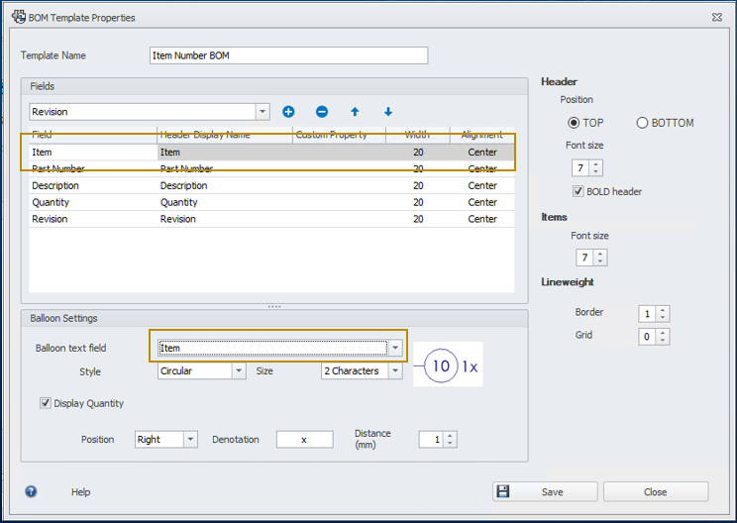Viewport: 737px width, 523px height.
Task: Open the Revision field dropdown
Action: click(263, 112)
